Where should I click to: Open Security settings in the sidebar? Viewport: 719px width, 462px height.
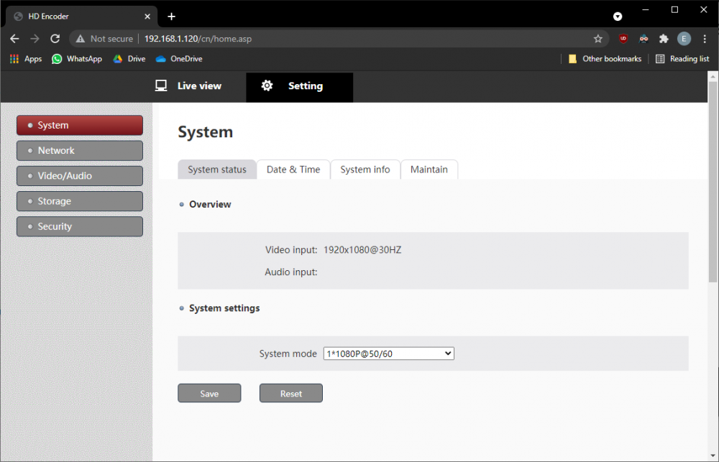80,226
